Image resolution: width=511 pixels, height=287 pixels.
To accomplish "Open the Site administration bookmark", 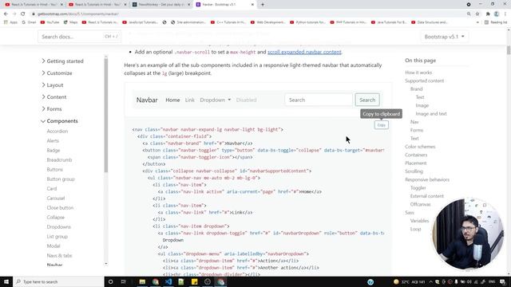I will point(188,22).
